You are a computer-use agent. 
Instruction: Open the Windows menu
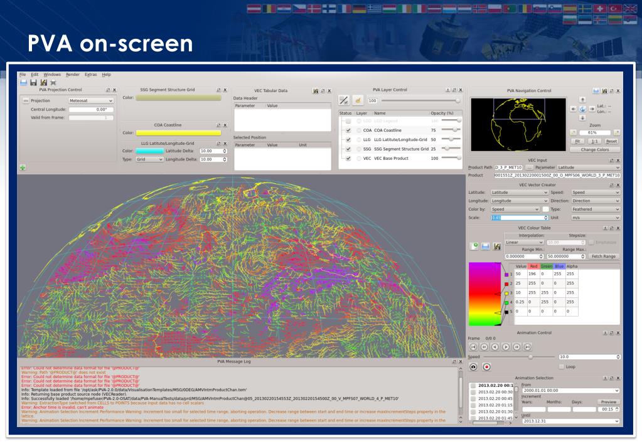[x=52, y=75]
